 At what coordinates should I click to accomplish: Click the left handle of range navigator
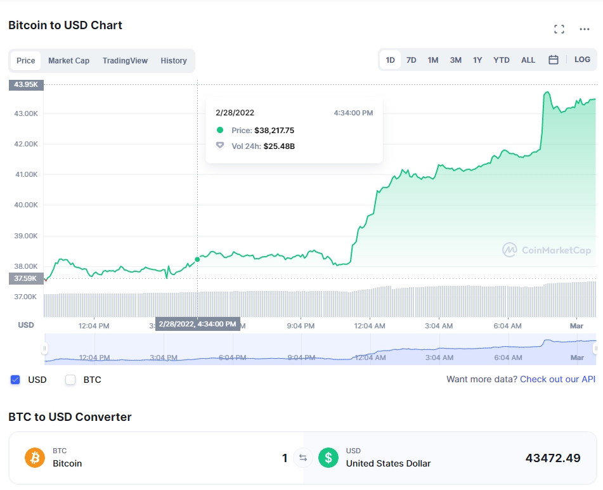pos(44,349)
